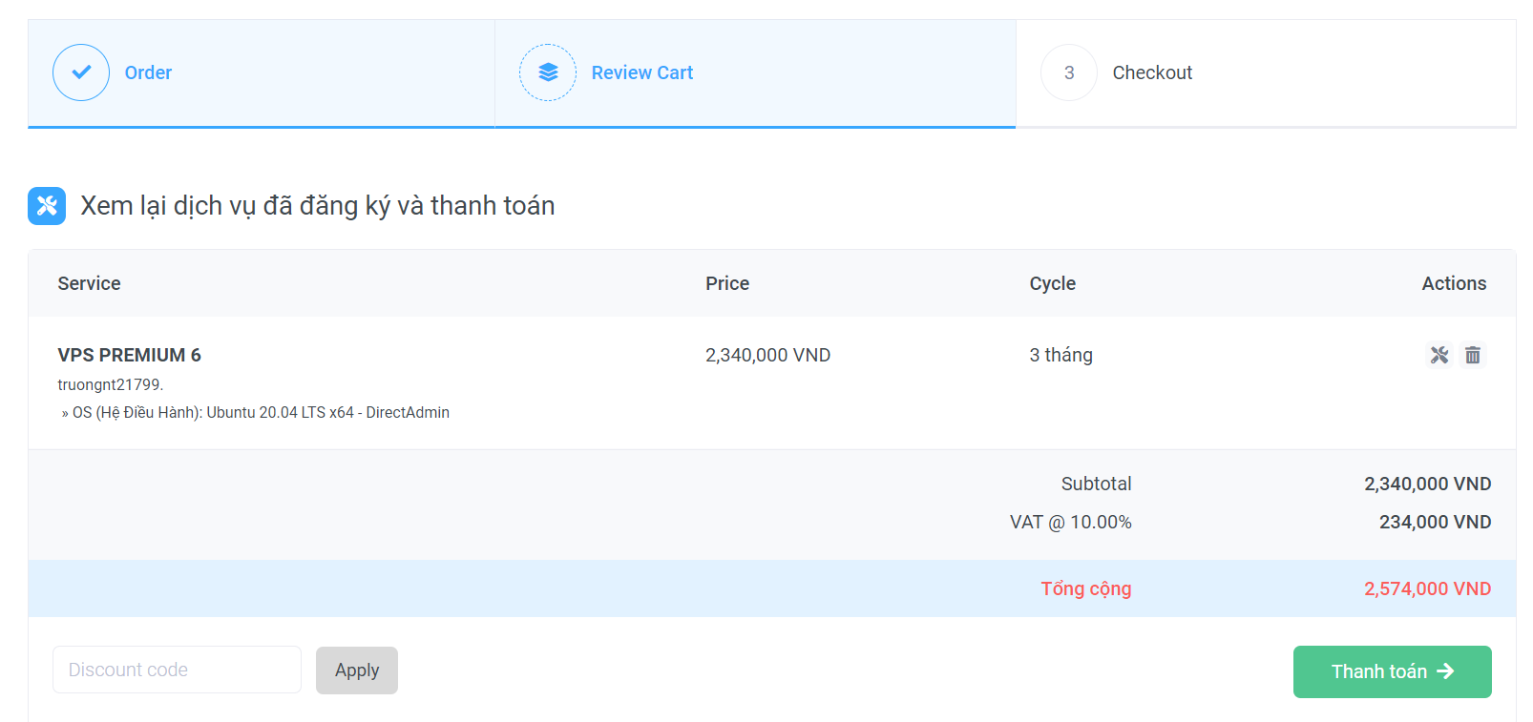The height and width of the screenshot is (722, 1533).
Task: Click the VAT @ 10.00% label
Action: pyautogui.click(x=1070, y=522)
